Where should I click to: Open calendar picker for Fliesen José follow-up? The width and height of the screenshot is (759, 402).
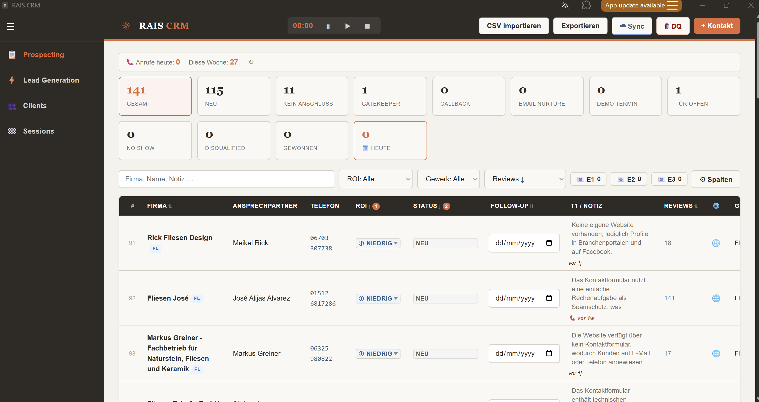[x=549, y=298]
